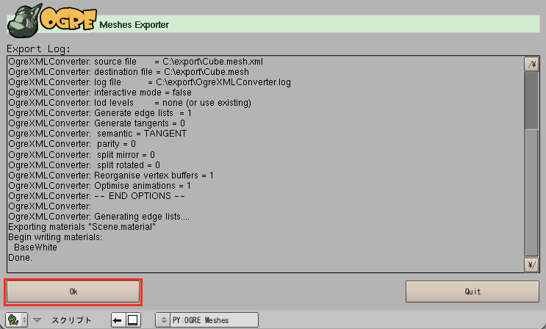Click the 'destination file = C:\export\Cube.mesh' log line

(129, 72)
